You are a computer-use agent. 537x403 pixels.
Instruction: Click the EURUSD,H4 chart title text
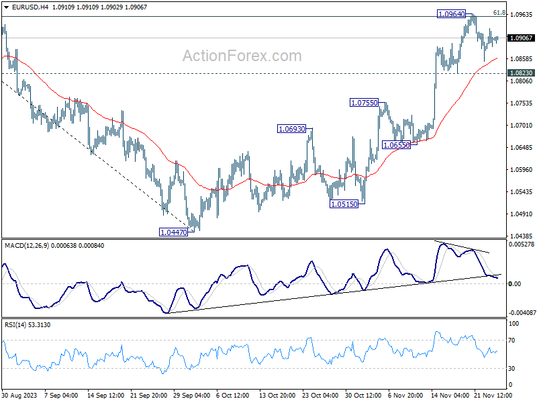pos(31,7)
